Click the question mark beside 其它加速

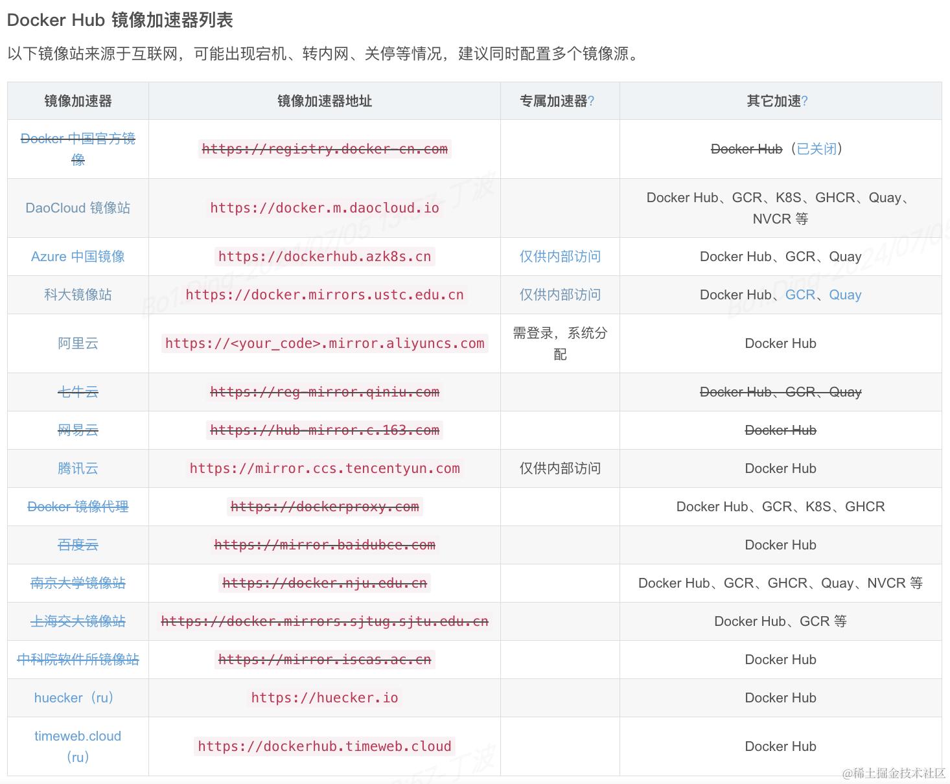[804, 101]
